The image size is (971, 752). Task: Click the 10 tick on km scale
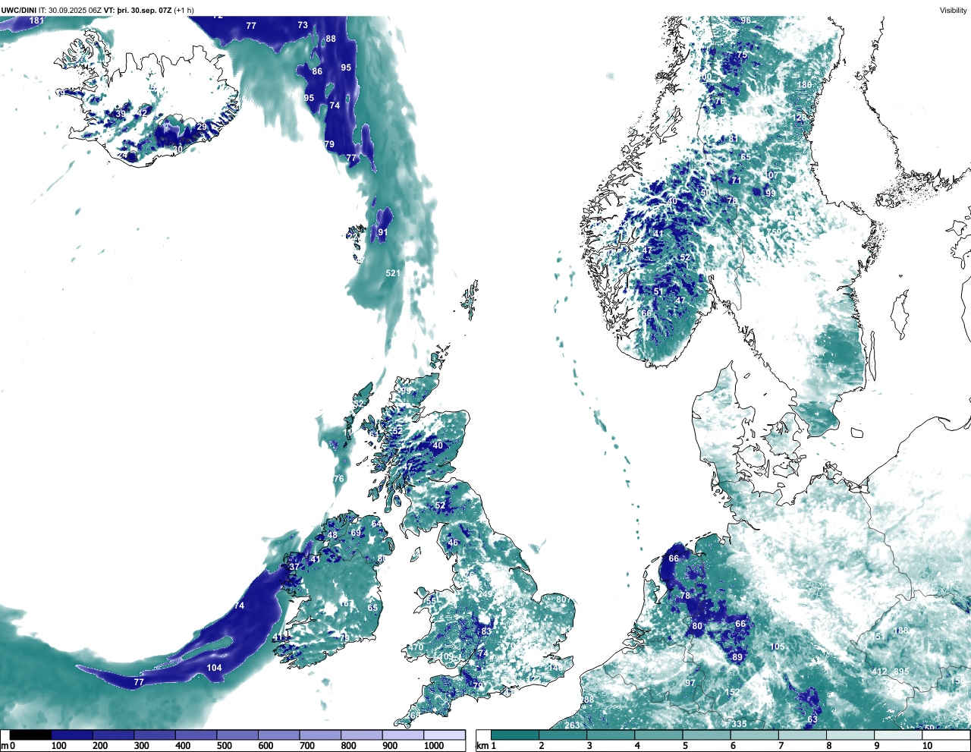coord(929,746)
